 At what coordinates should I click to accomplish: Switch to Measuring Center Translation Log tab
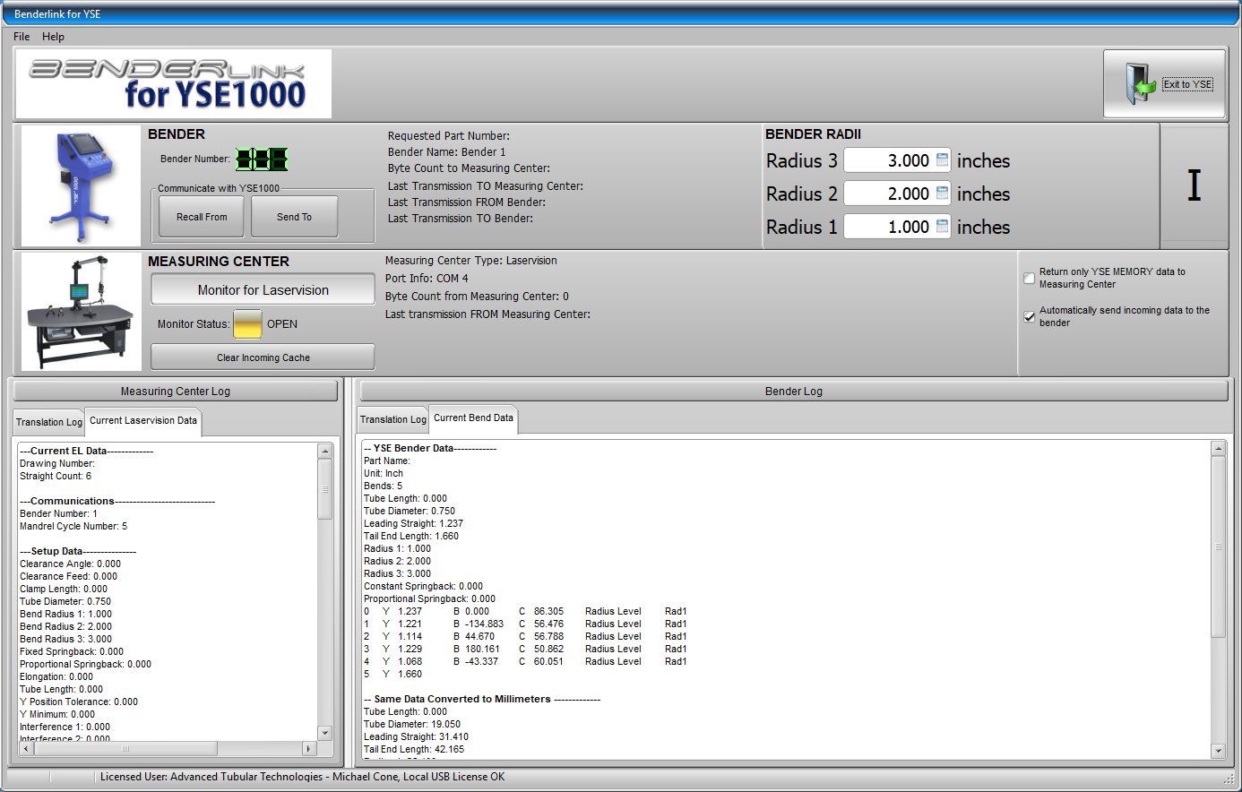(49, 422)
